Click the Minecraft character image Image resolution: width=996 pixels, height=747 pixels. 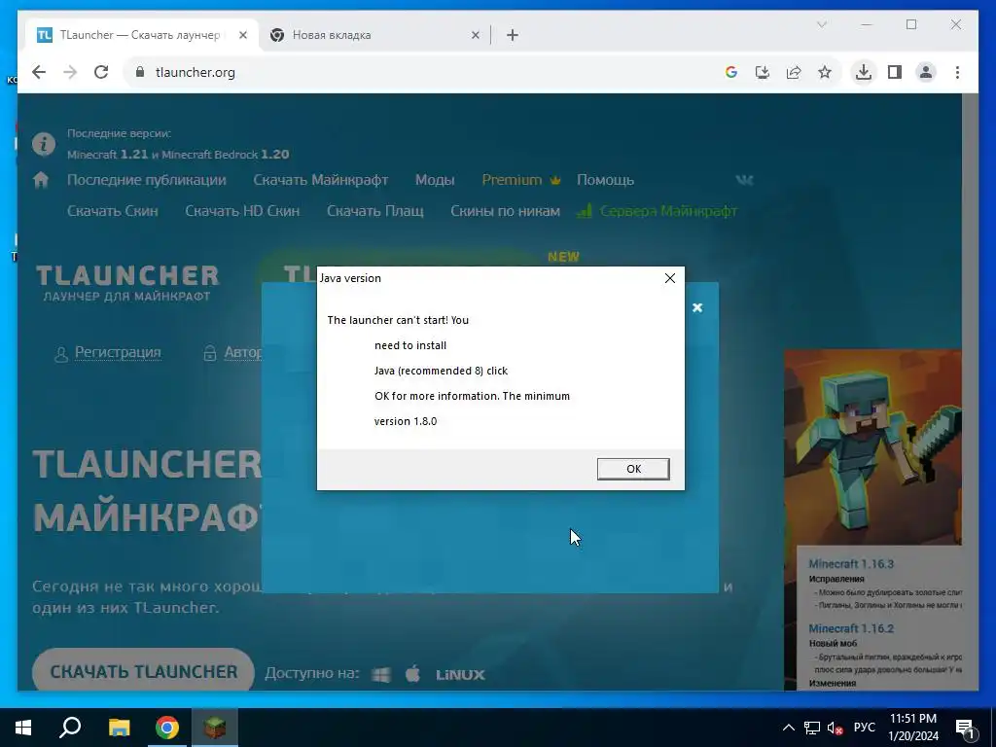pos(872,447)
